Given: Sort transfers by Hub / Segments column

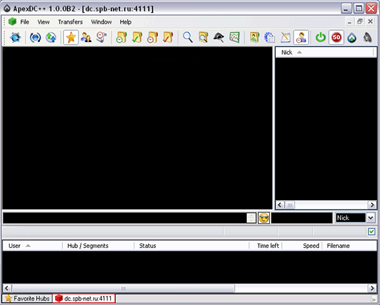Looking at the screenshot, I should tap(98, 246).
